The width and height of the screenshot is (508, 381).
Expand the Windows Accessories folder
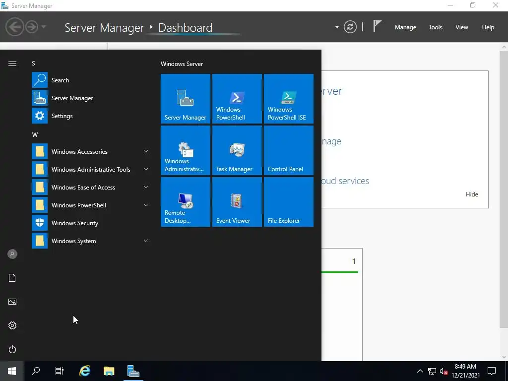(91, 152)
